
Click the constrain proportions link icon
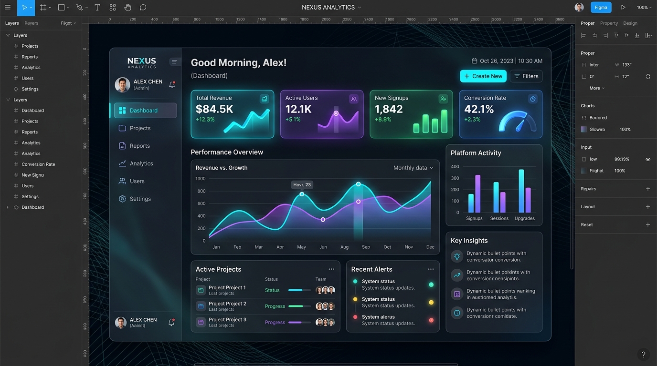point(648,76)
